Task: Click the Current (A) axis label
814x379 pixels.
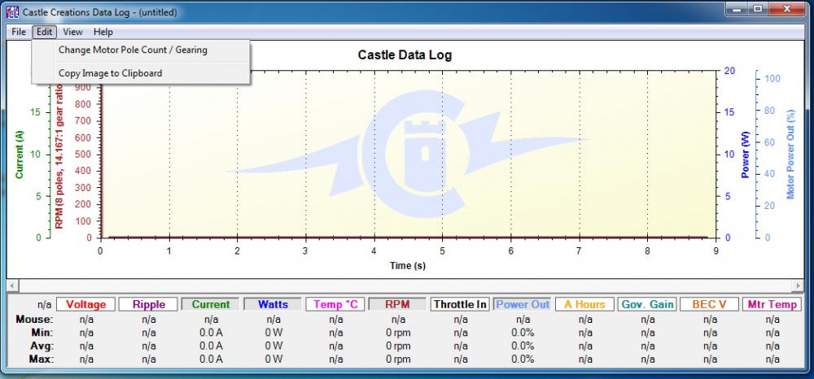Action: coord(20,155)
